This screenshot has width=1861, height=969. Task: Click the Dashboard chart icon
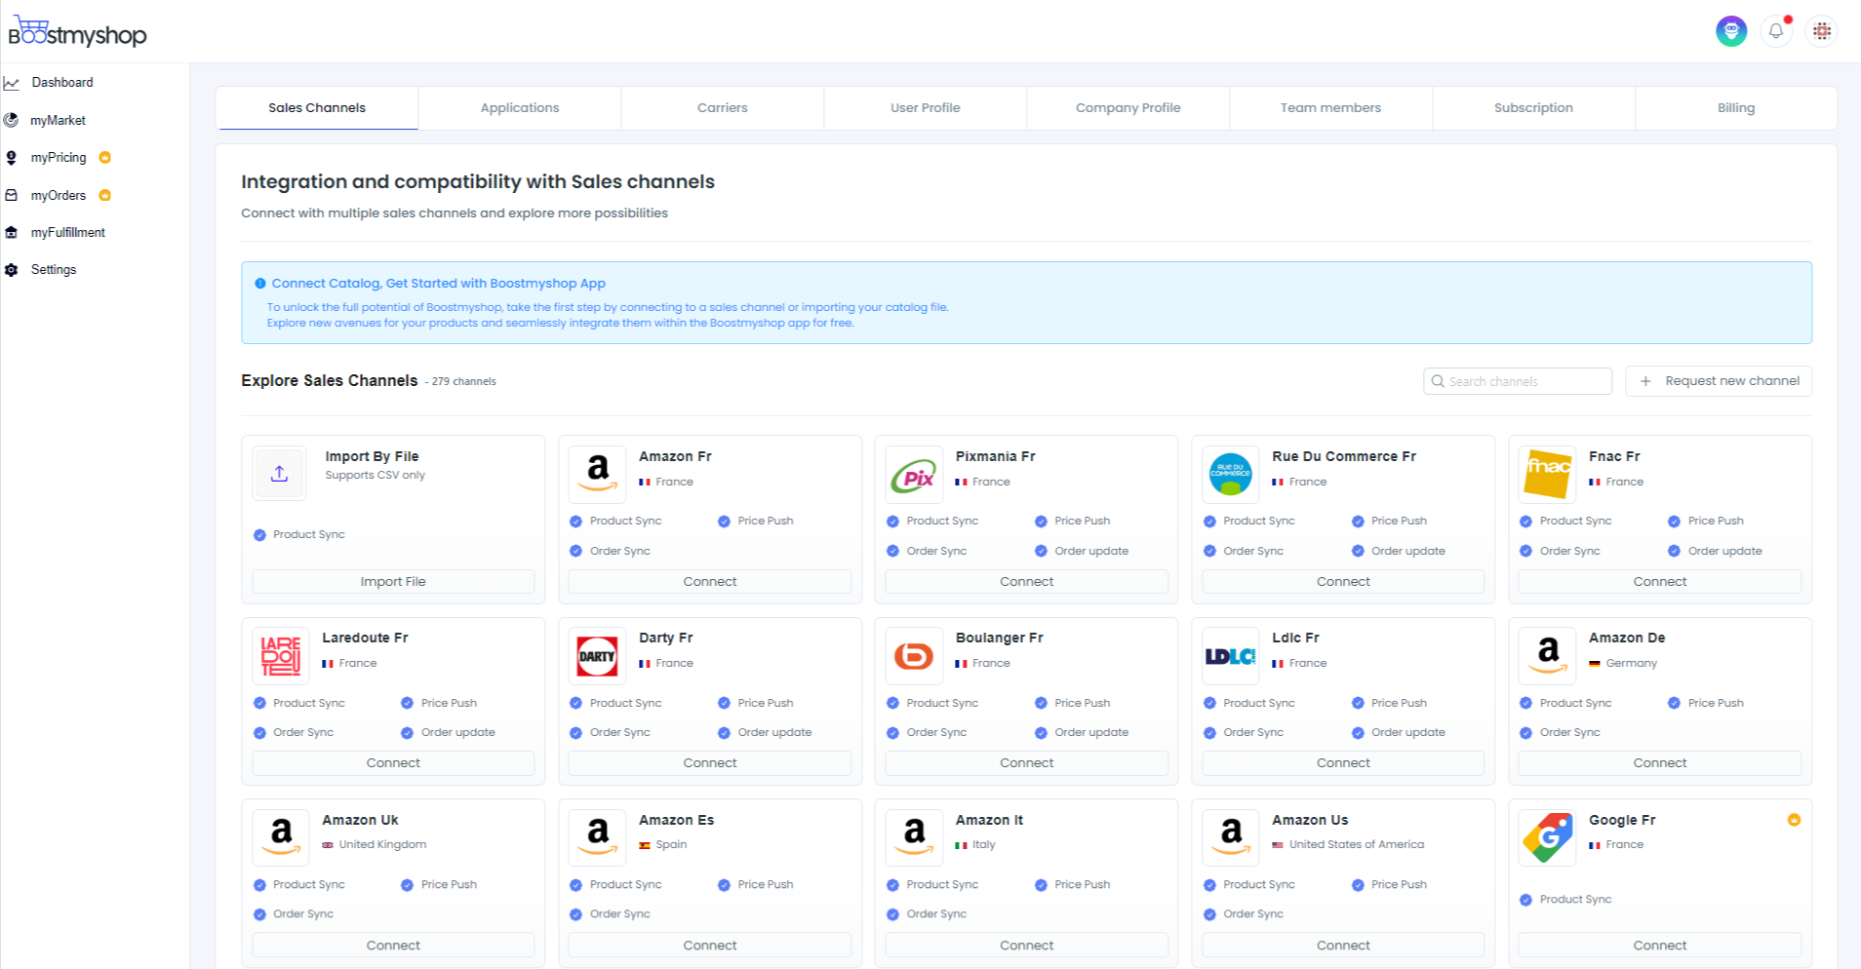12,83
